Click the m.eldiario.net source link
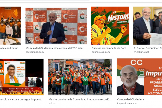 (141, 52)
